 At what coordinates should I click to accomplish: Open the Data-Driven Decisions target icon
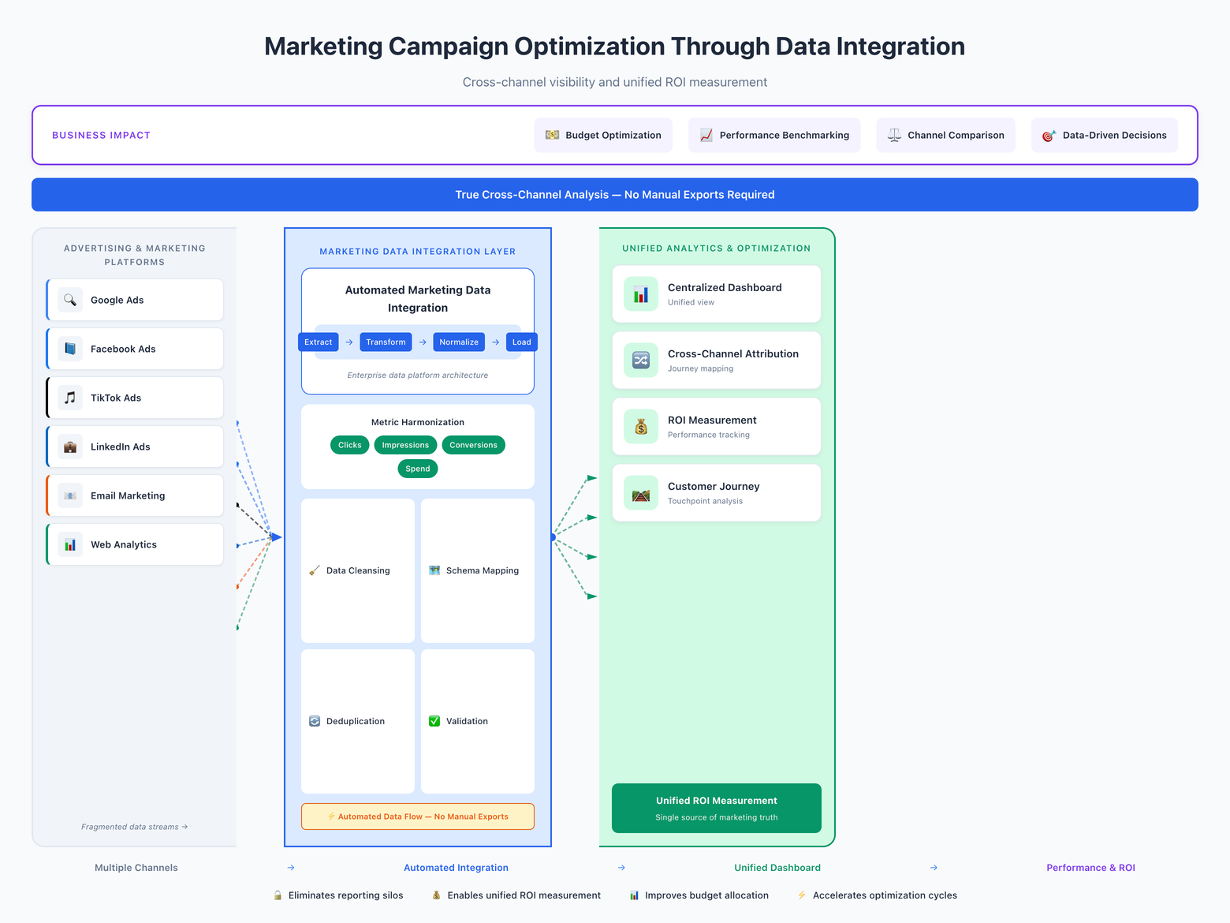1049,135
